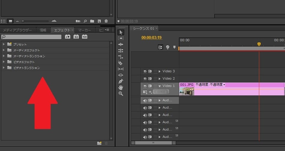
Task: Toggle the timeline Snap button
Action: pos(160,47)
